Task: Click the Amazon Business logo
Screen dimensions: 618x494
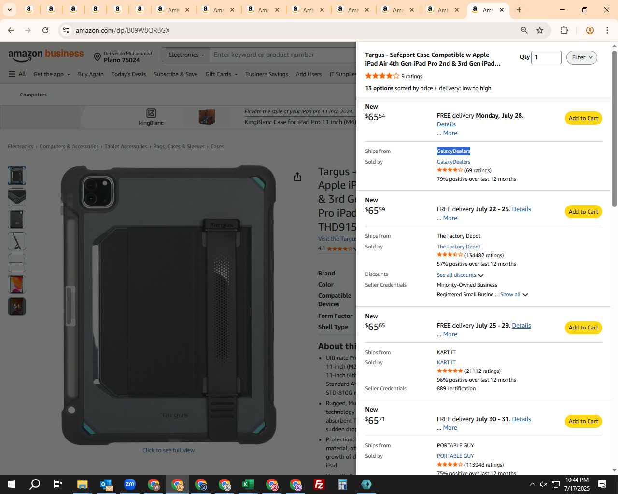Action: [46, 55]
